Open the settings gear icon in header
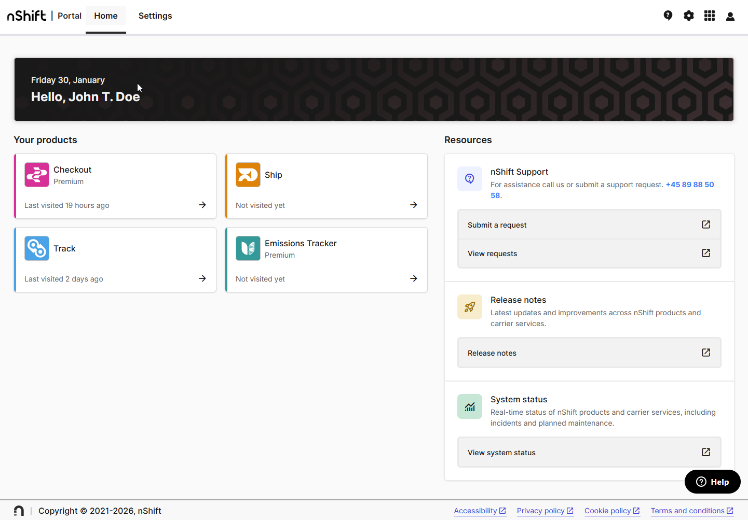The height and width of the screenshot is (520, 748). pos(689,16)
